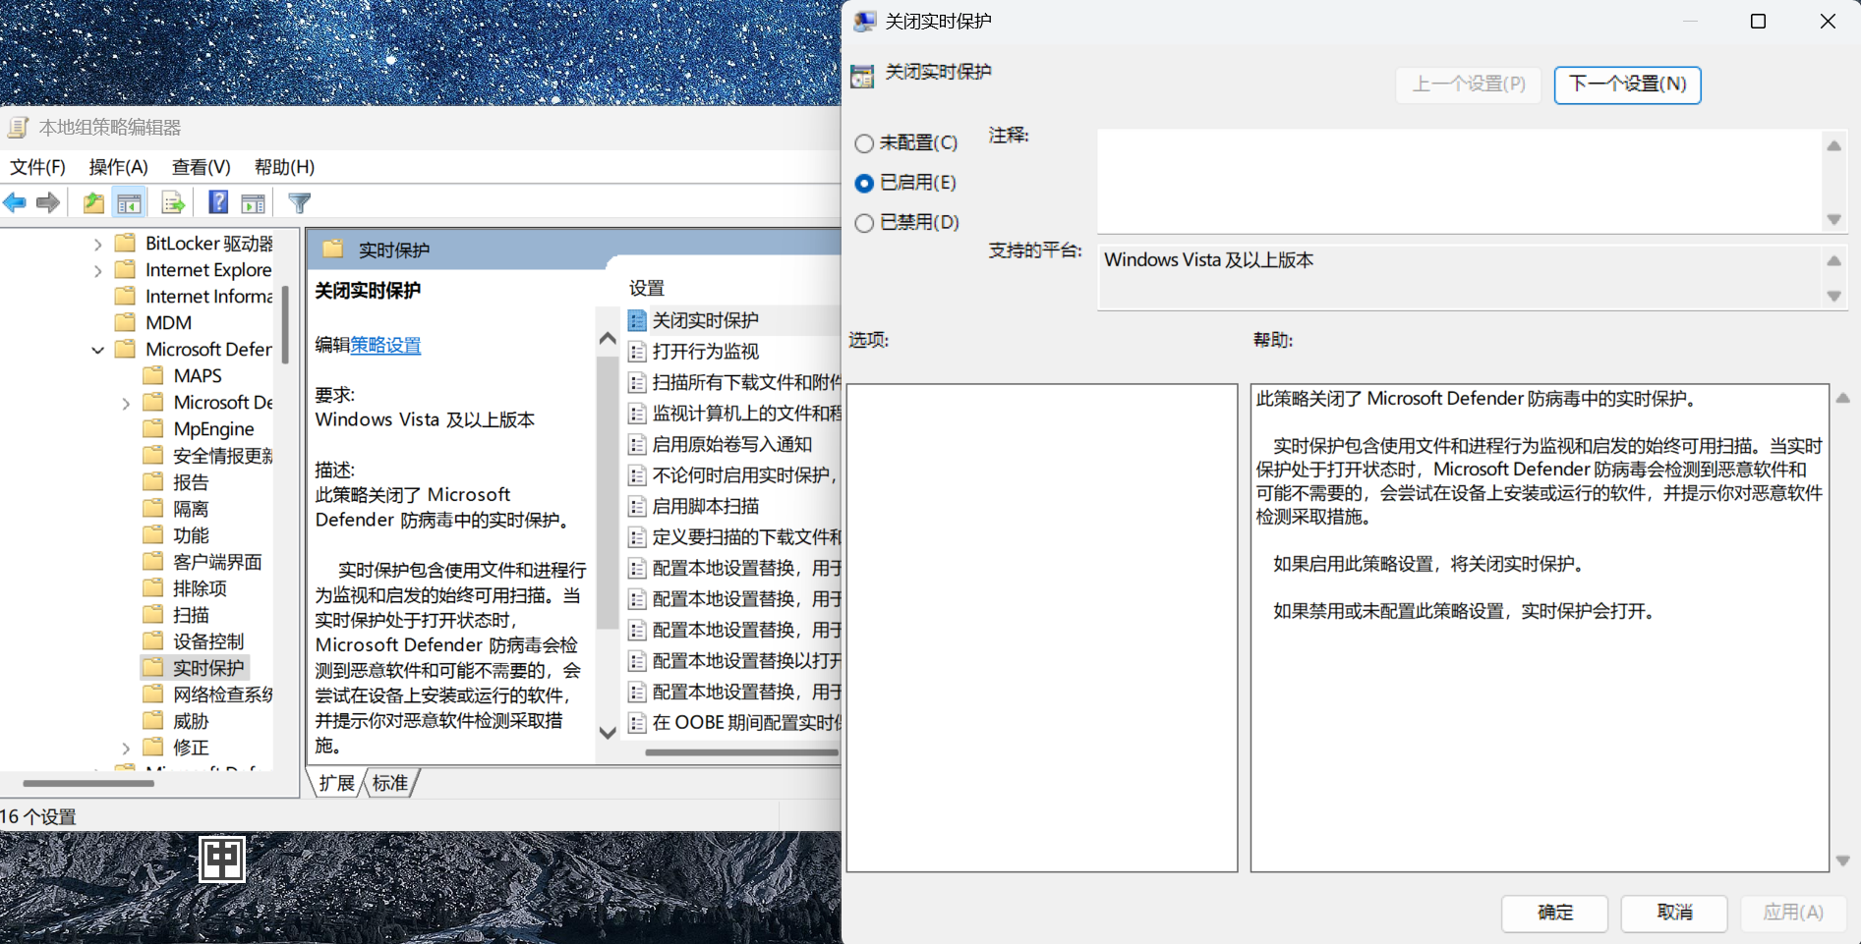This screenshot has height=944, width=1861.
Task: Click the 扫描 folder icon in tree
Action: click(x=152, y=614)
